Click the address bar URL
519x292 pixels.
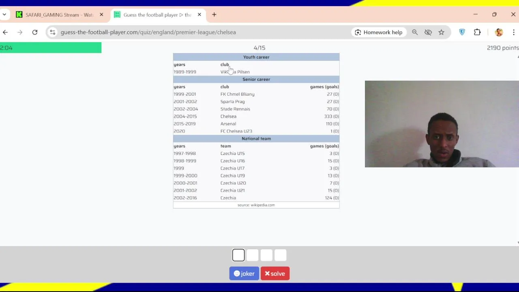click(x=148, y=32)
